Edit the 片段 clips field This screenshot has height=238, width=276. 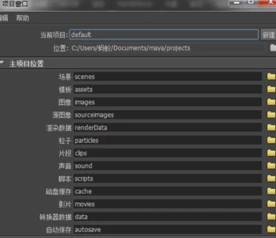[167, 153]
